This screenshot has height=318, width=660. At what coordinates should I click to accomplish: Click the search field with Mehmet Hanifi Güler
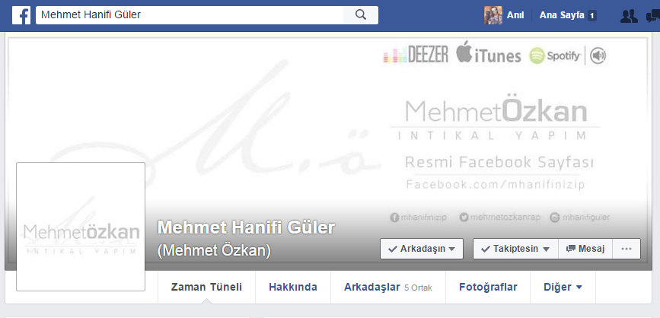click(x=190, y=15)
